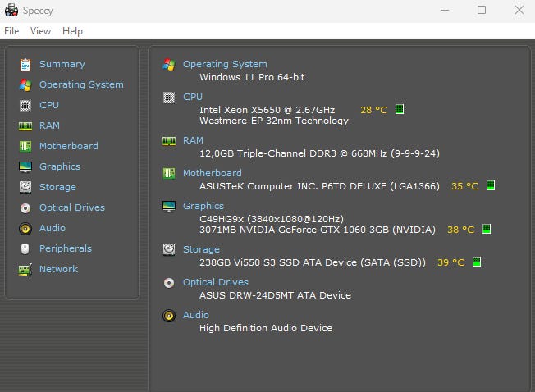
Task: Click the Motherboard heading in summary panel
Action: [213, 173]
